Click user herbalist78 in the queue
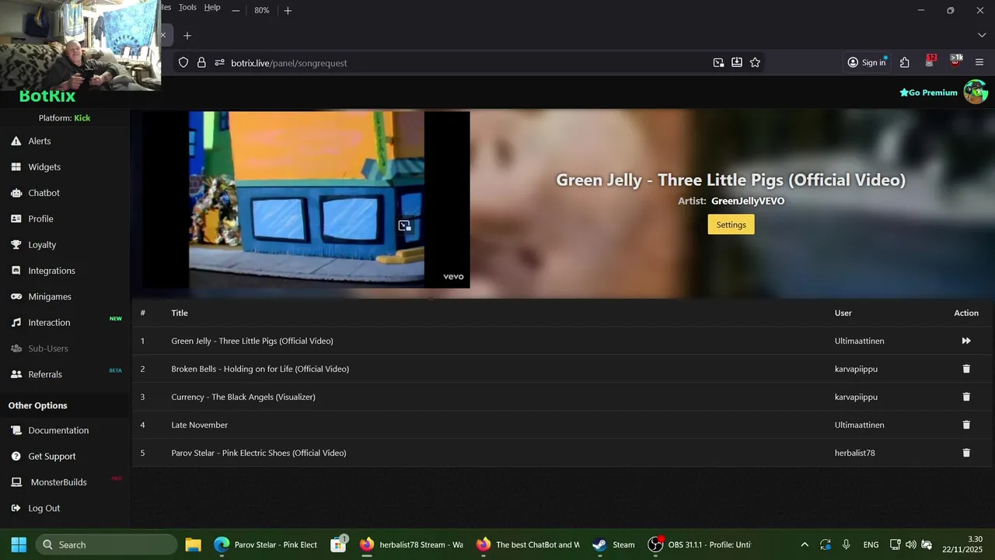995x560 pixels. 854,453
